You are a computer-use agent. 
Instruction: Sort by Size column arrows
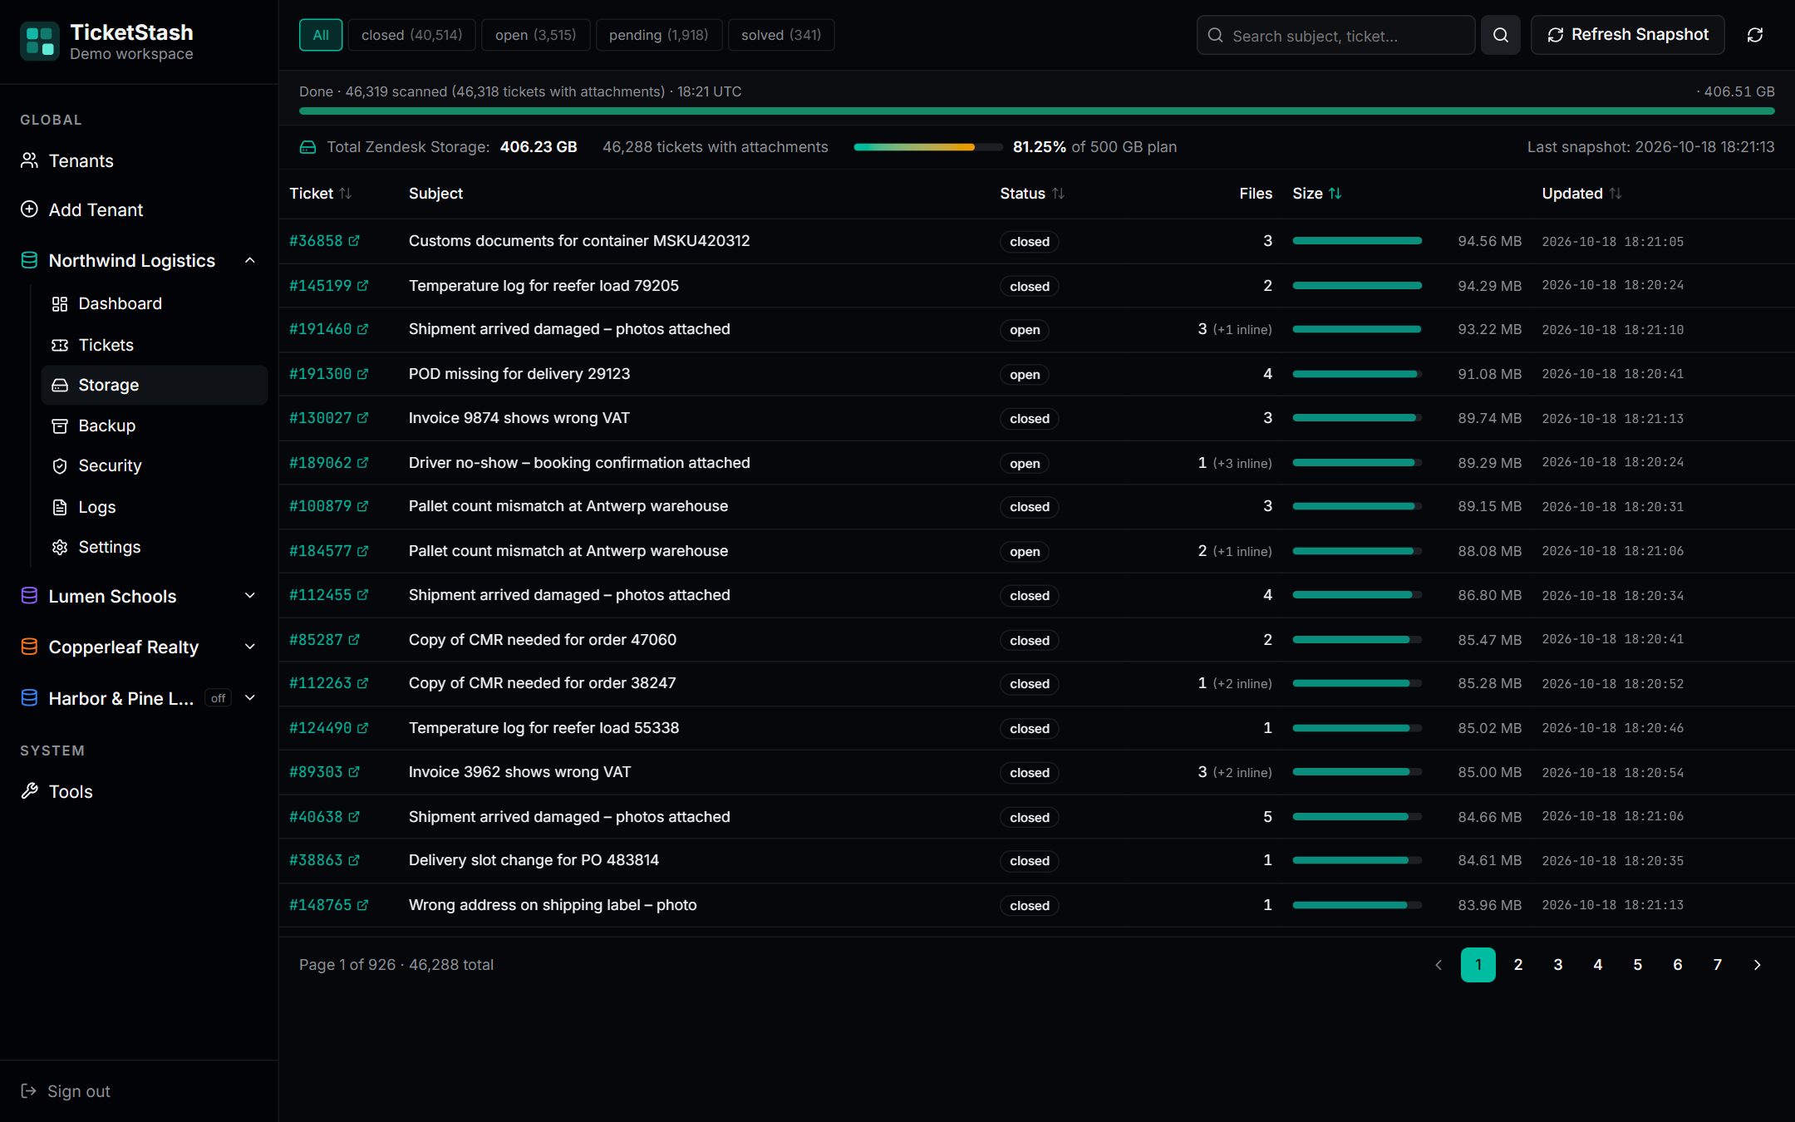coord(1335,194)
